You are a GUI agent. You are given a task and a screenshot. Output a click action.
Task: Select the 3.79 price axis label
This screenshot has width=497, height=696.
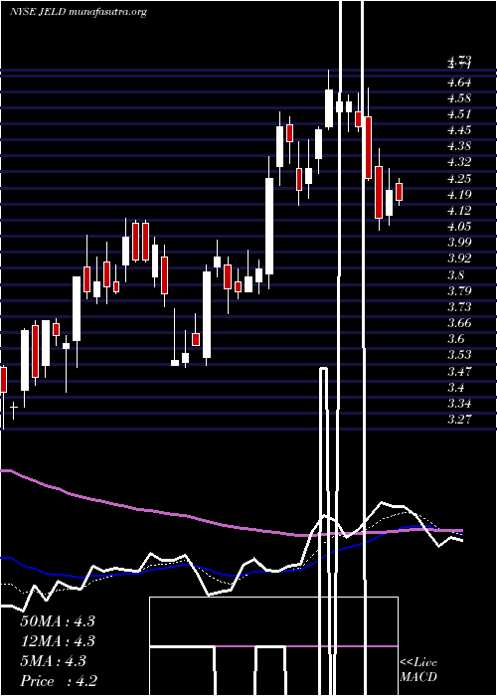(x=459, y=291)
